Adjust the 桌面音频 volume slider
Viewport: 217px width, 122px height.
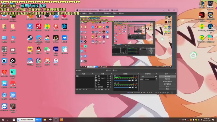122,87
